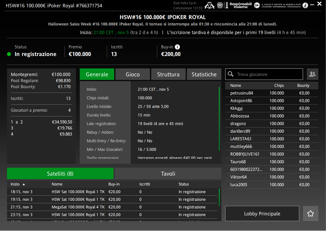Click the In registrazione status text
The width and height of the screenshot is (326, 231).
click(x=35, y=54)
